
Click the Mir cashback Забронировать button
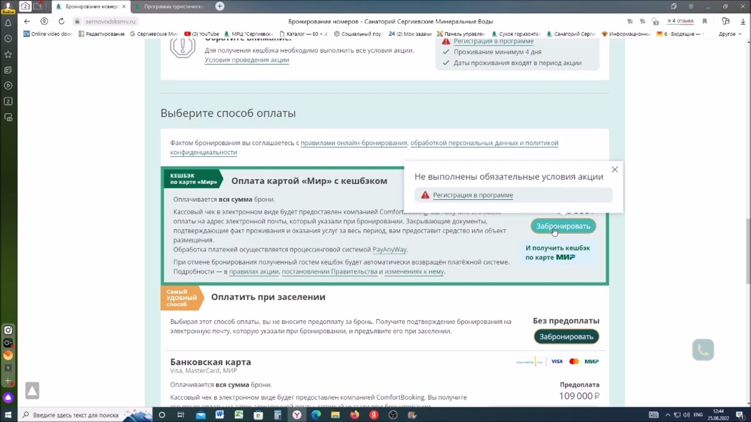[563, 226]
